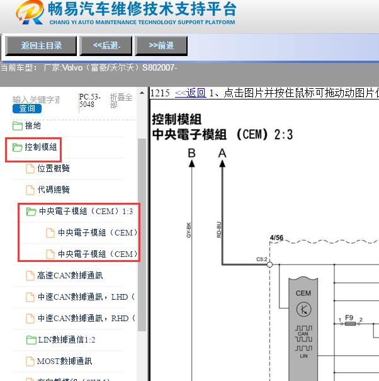Click the sidebar scrollbar up arrow
379x381 pixels.
[x=142, y=93]
